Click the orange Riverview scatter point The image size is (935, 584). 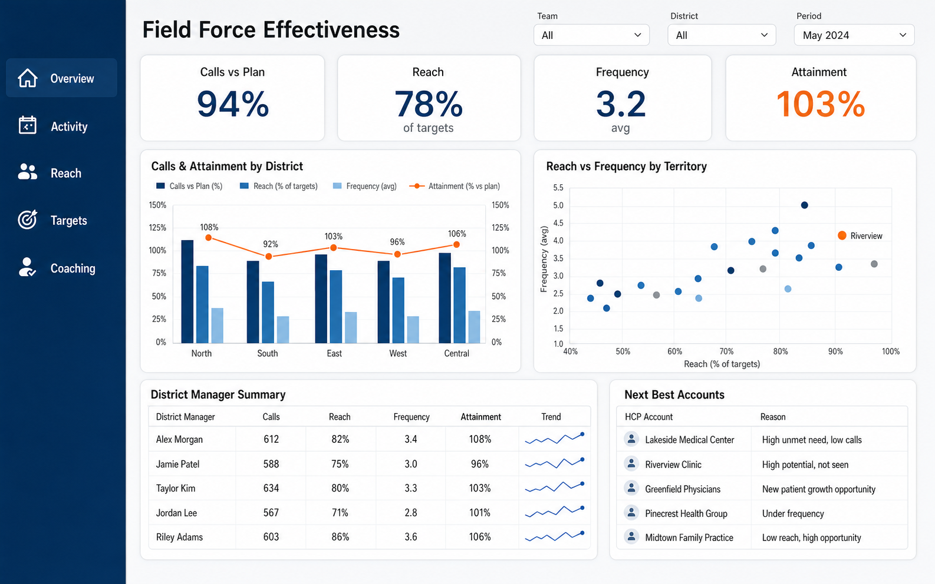(842, 235)
